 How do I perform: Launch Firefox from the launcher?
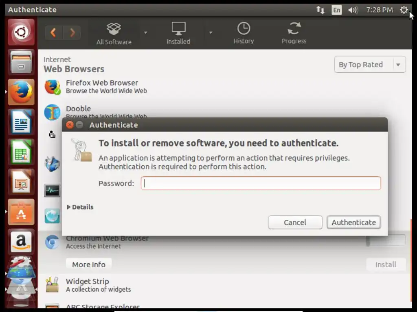click(21, 92)
